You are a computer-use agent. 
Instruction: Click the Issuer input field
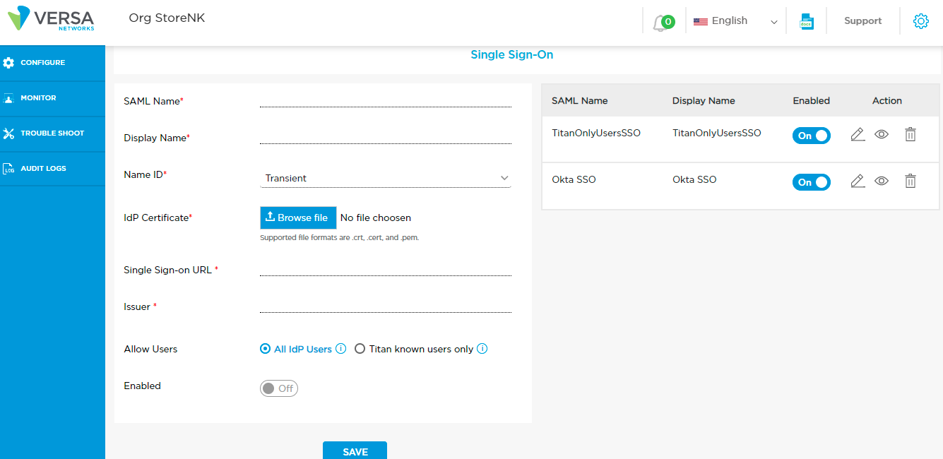pyautogui.click(x=385, y=306)
